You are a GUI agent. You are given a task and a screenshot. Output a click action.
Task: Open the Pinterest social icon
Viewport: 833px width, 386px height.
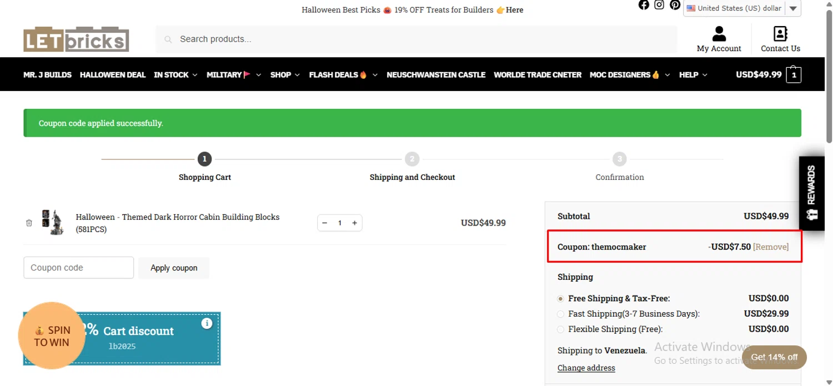tap(675, 5)
